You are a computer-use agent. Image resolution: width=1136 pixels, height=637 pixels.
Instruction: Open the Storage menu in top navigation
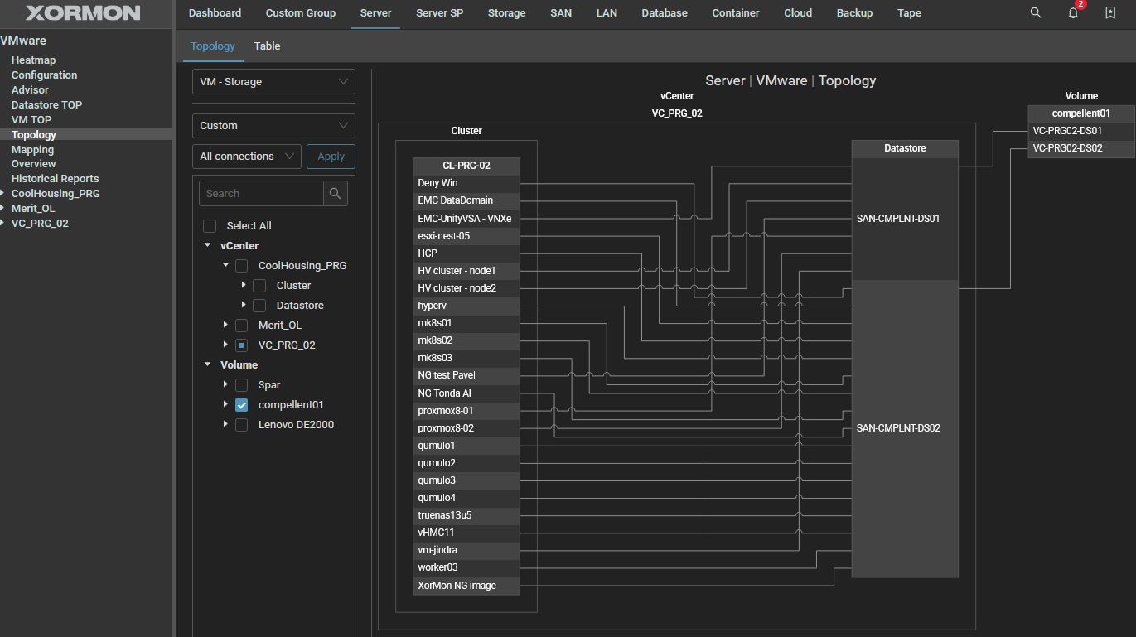[506, 13]
